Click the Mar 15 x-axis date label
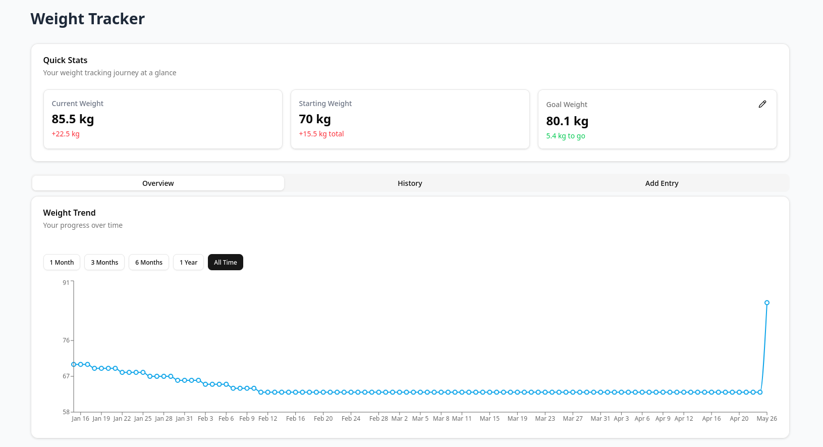The height and width of the screenshot is (447, 823). 489,419
